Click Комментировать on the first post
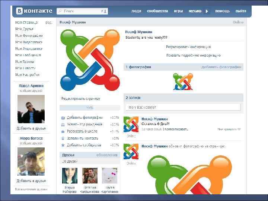This screenshot has width=268, height=201. point(176,129)
